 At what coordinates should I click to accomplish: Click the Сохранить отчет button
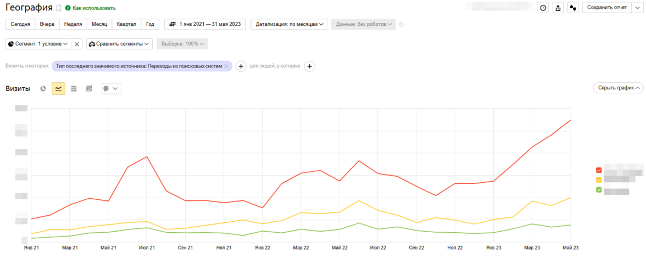pyautogui.click(x=607, y=8)
